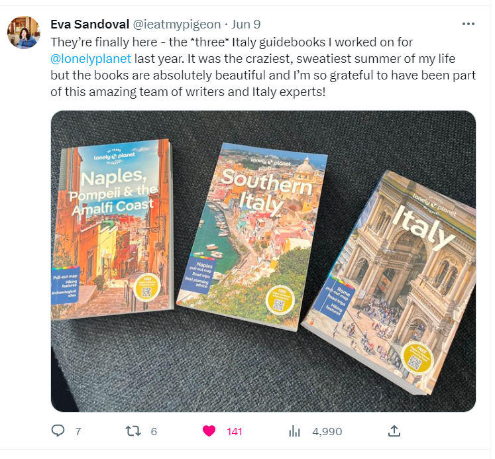Click the Jun 9 timestamp
This screenshot has width=495, height=459.
[246, 25]
